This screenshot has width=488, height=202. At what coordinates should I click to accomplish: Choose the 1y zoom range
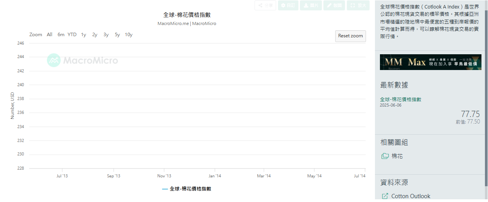(x=83, y=35)
